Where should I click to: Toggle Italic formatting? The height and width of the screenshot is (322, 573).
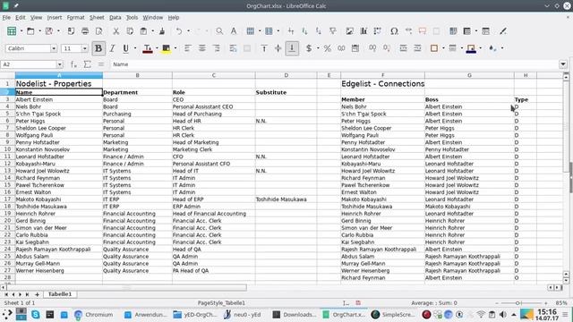[112, 48]
